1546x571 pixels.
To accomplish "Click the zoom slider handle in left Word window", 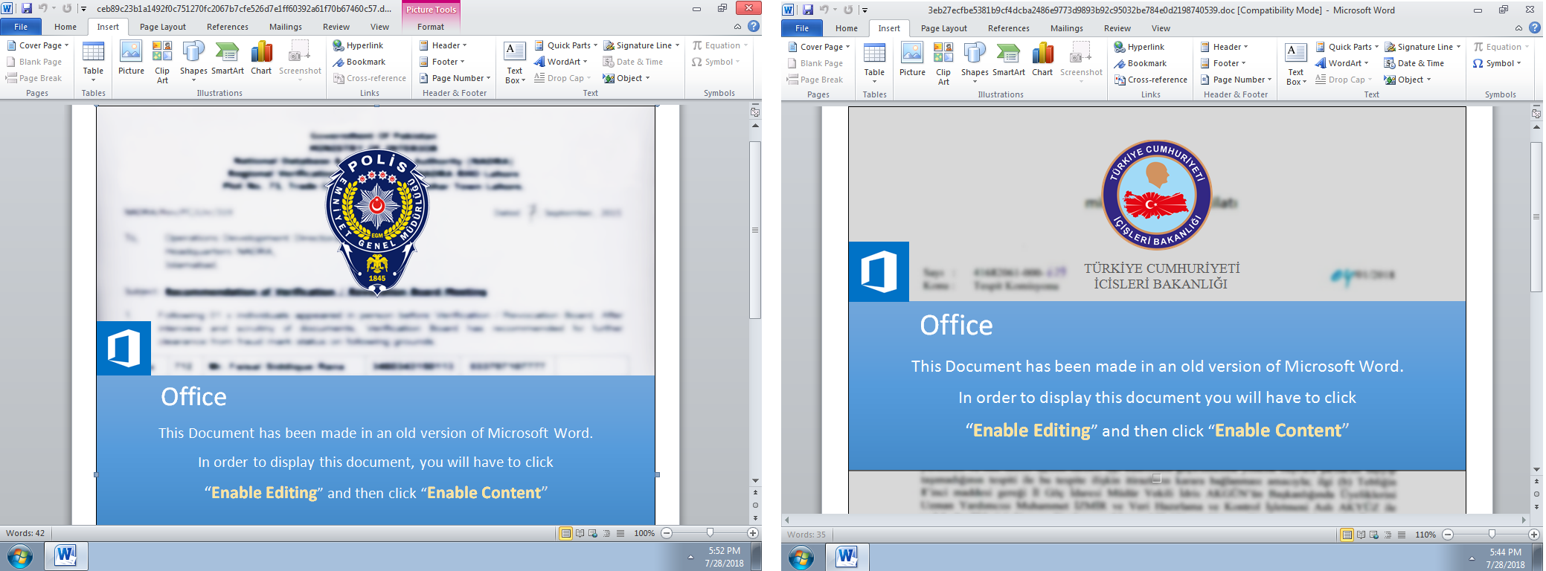I will 710,533.
